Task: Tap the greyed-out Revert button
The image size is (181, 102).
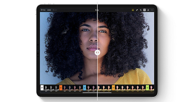Action: 55,10
